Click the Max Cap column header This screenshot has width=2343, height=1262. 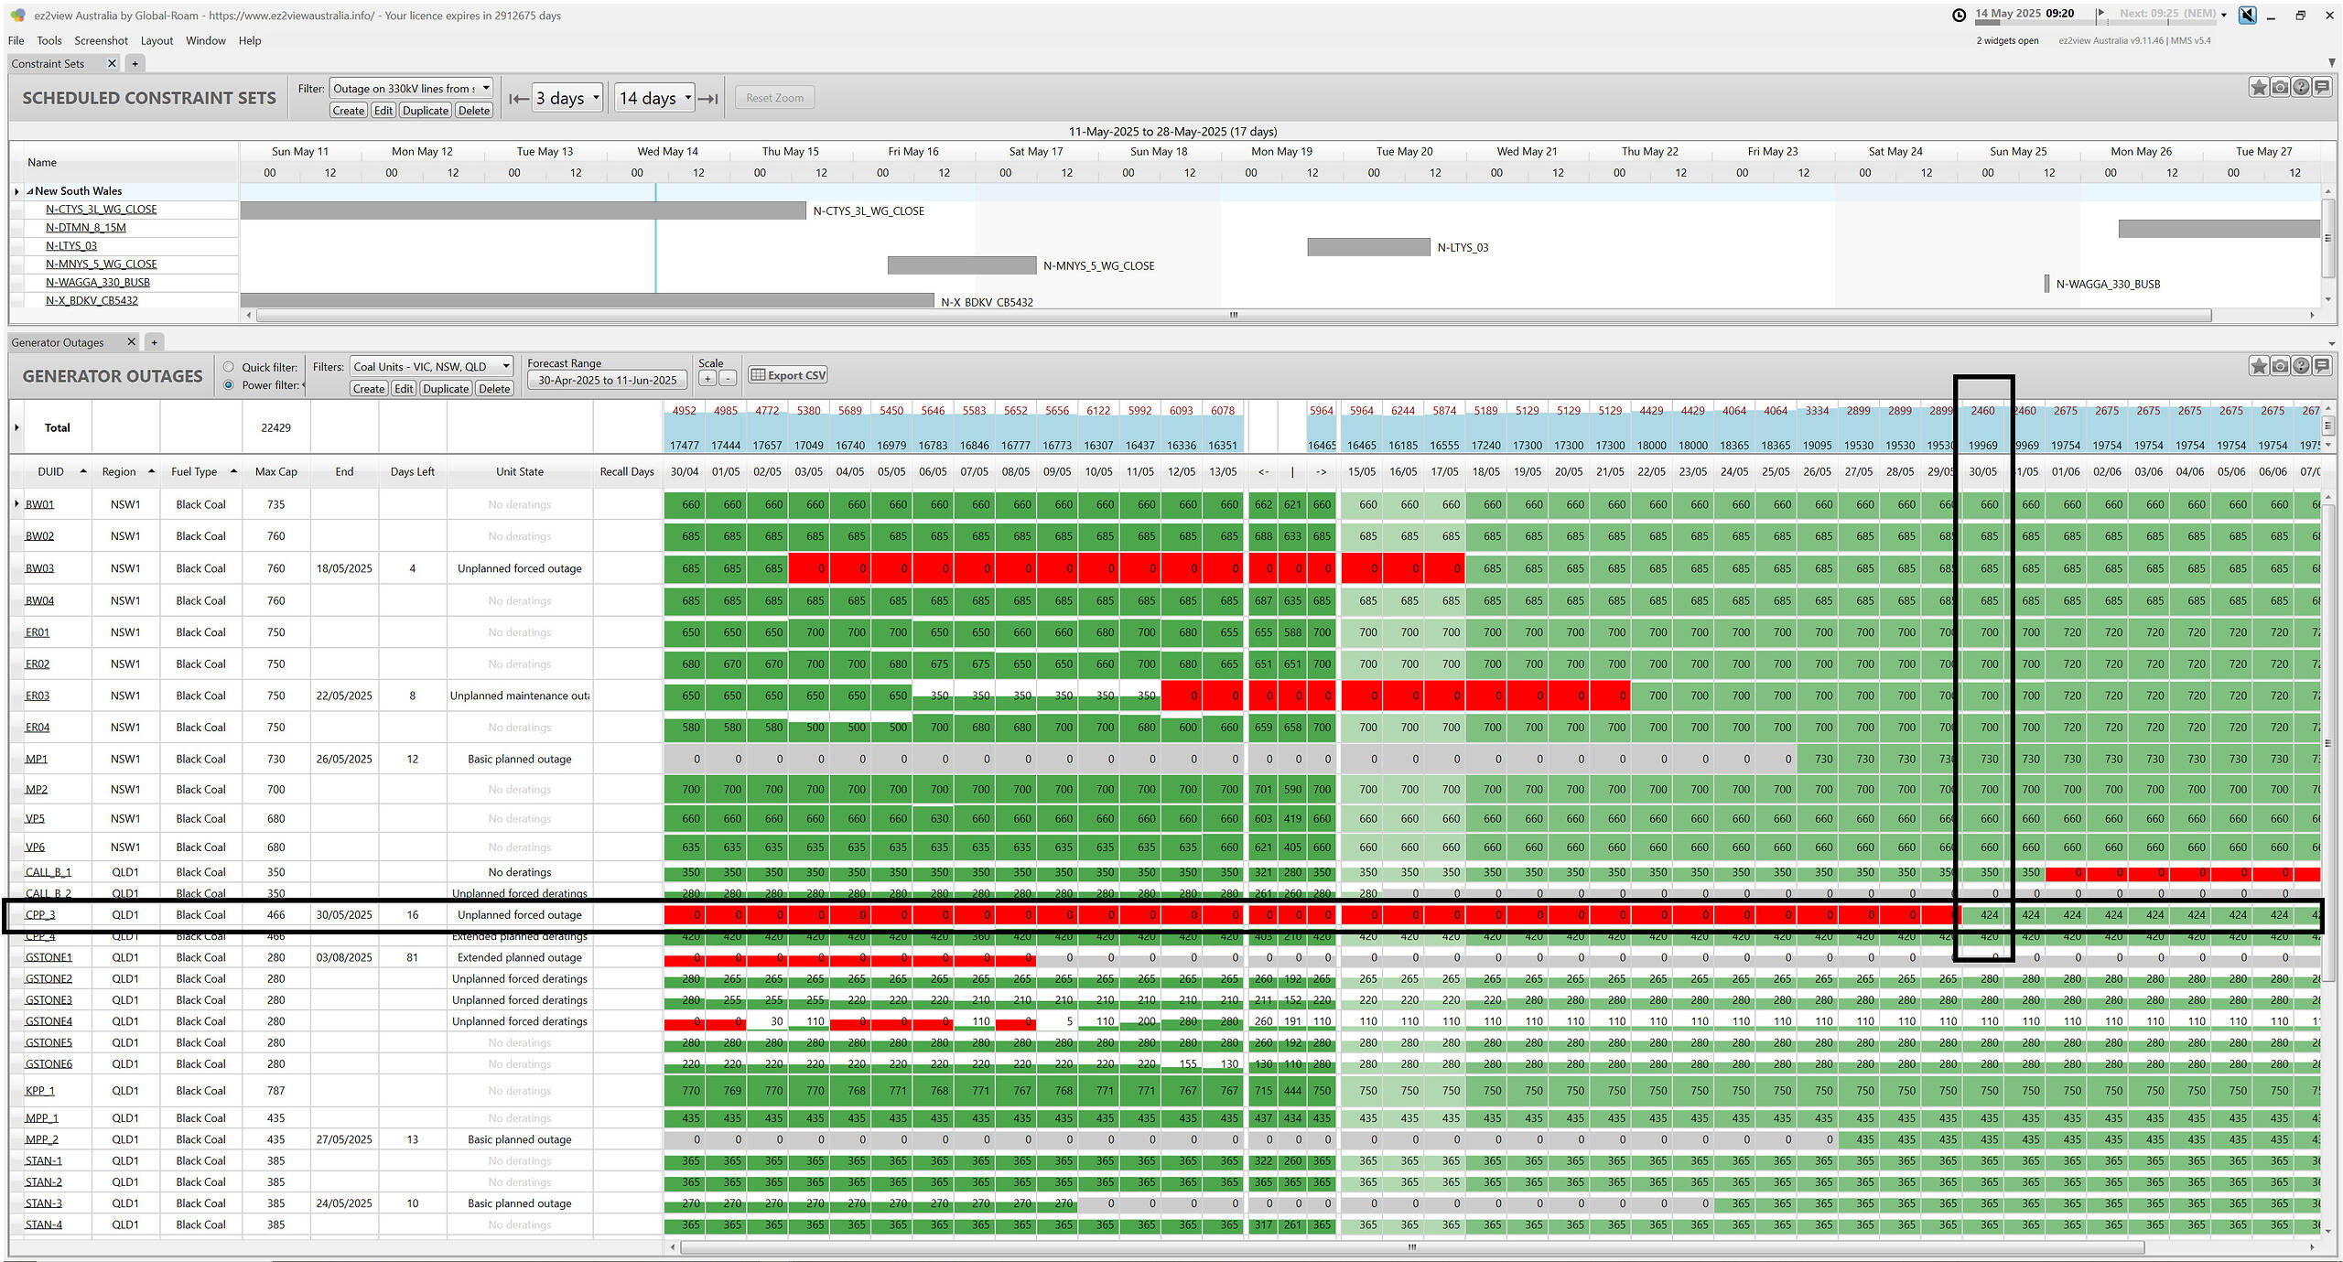pos(275,472)
